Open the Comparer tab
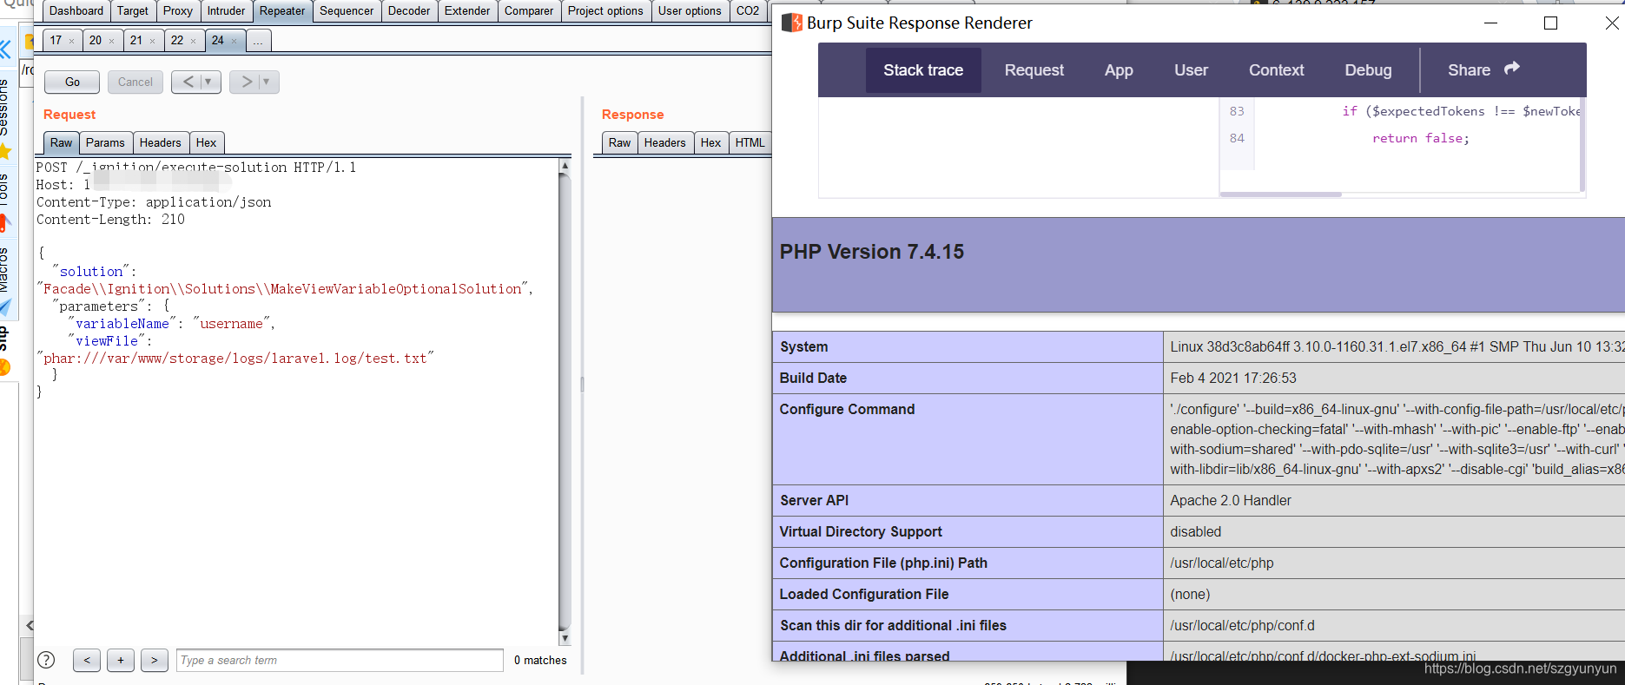Viewport: 1625px width, 685px height. pos(529,11)
